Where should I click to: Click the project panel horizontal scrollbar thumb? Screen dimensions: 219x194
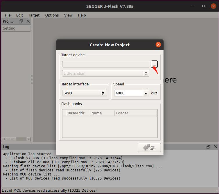point(11,139)
